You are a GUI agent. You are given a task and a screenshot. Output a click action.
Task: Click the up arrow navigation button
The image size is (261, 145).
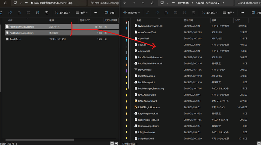pyautogui.click(x=143, y=3)
